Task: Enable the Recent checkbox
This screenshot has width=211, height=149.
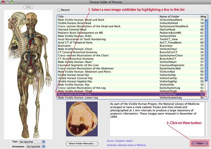Action: pyautogui.click(x=59, y=10)
